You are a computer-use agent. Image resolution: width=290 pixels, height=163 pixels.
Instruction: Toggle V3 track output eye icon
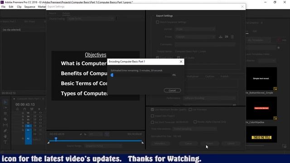point(40,120)
